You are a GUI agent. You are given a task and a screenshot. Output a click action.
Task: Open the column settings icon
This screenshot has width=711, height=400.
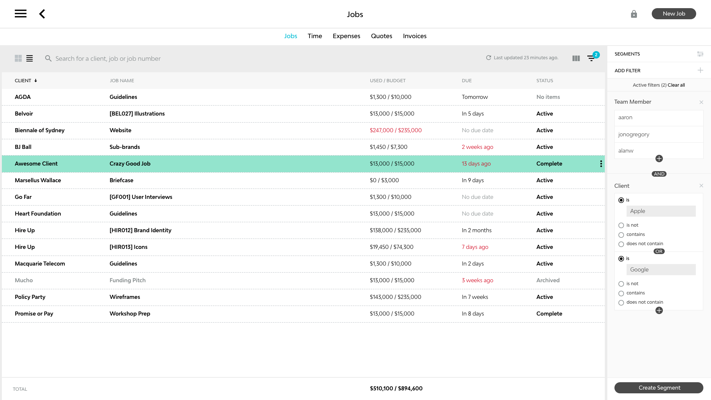tap(576, 59)
